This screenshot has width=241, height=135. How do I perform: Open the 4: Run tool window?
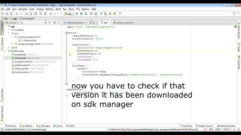[x=58, y=126]
